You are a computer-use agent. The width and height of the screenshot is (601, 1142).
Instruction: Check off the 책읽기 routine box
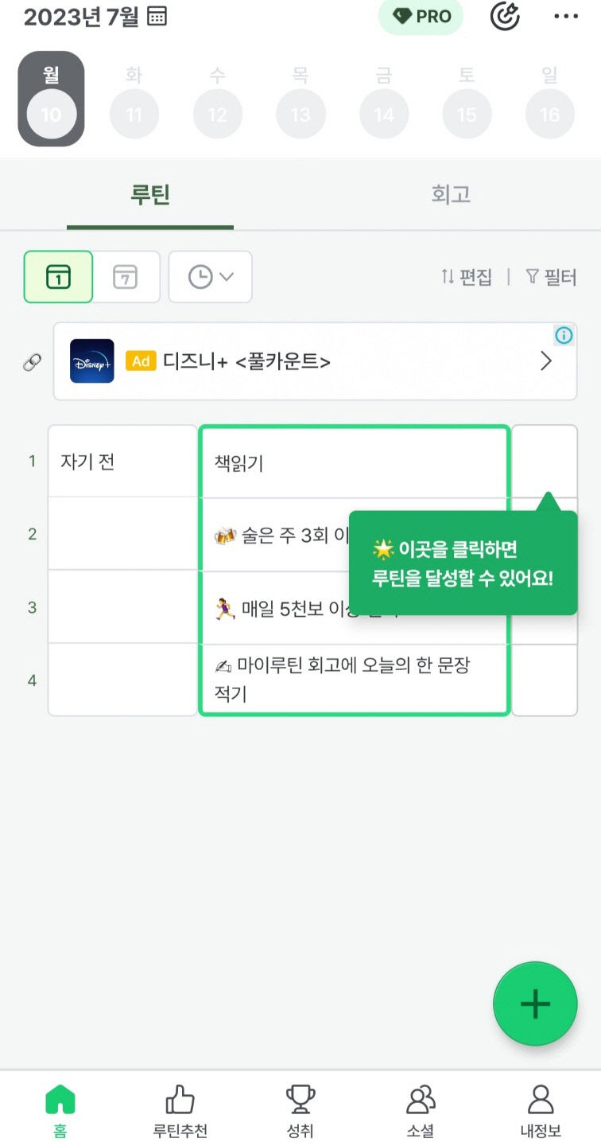tap(544, 462)
